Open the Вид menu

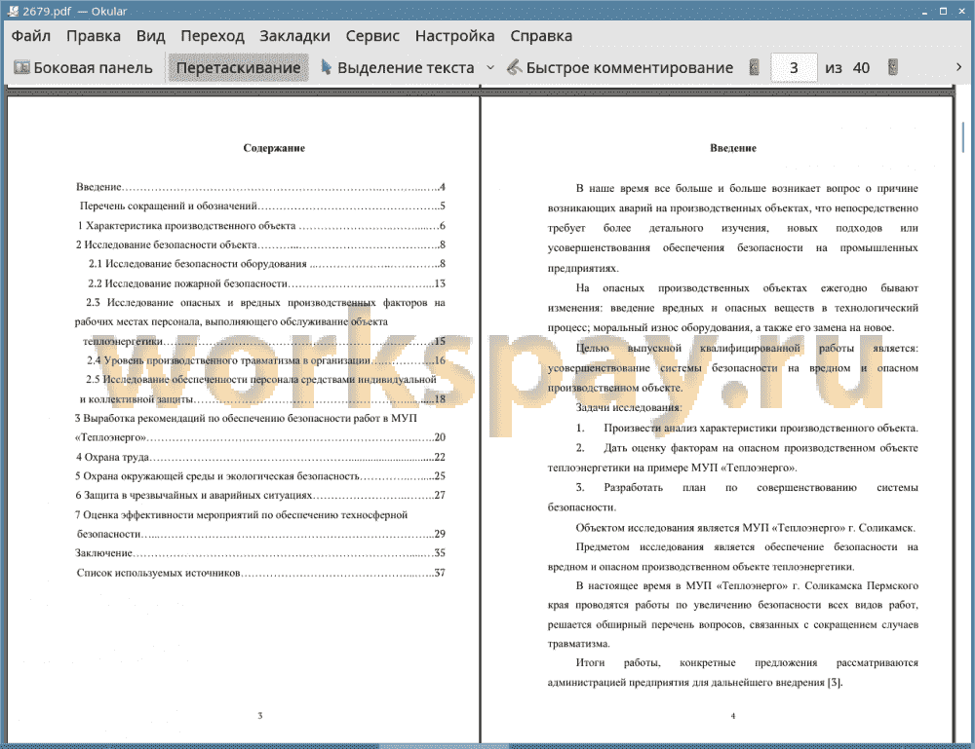(x=150, y=36)
